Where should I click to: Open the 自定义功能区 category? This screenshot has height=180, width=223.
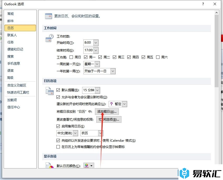pyautogui.click(x=20, y=85)
